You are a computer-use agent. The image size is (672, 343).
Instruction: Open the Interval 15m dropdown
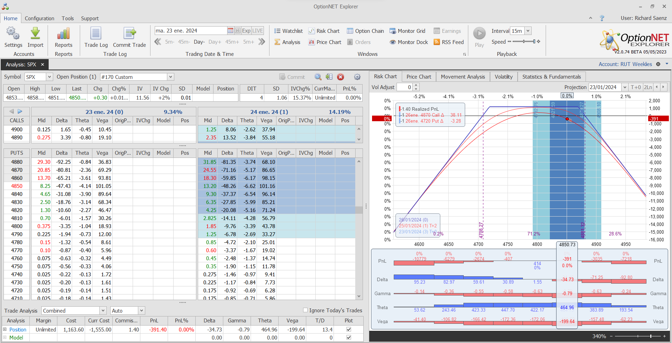coord(528,31)
